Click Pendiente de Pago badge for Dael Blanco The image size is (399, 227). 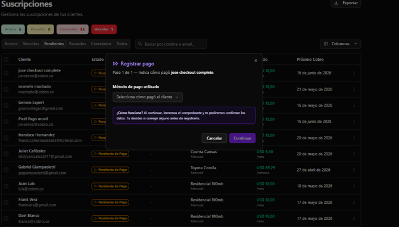pyautogui.click(x=110, y=218)
